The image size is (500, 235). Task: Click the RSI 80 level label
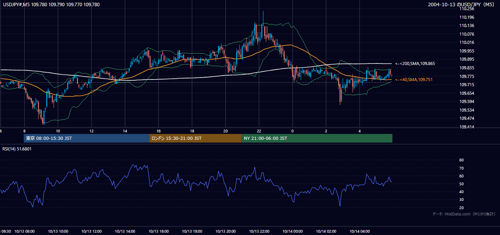tap(461, 160)
